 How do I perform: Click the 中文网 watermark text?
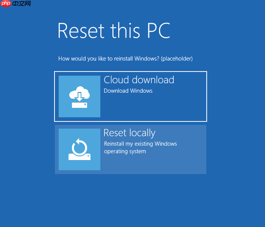click(x=22, y=3)
